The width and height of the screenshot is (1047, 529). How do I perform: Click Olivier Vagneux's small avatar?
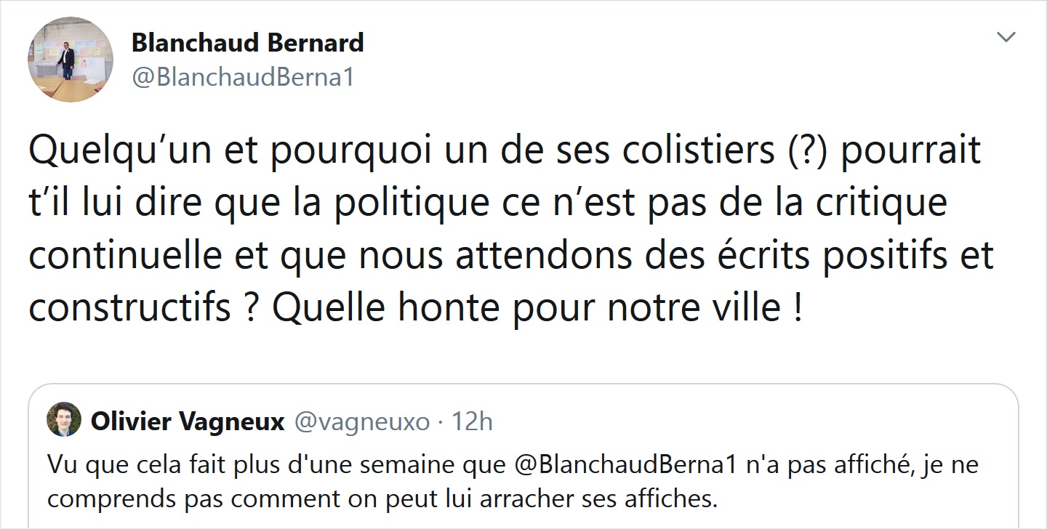click(63, 420)
